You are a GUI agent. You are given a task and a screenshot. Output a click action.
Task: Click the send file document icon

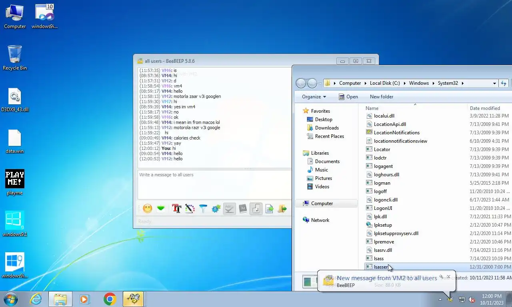269,209
